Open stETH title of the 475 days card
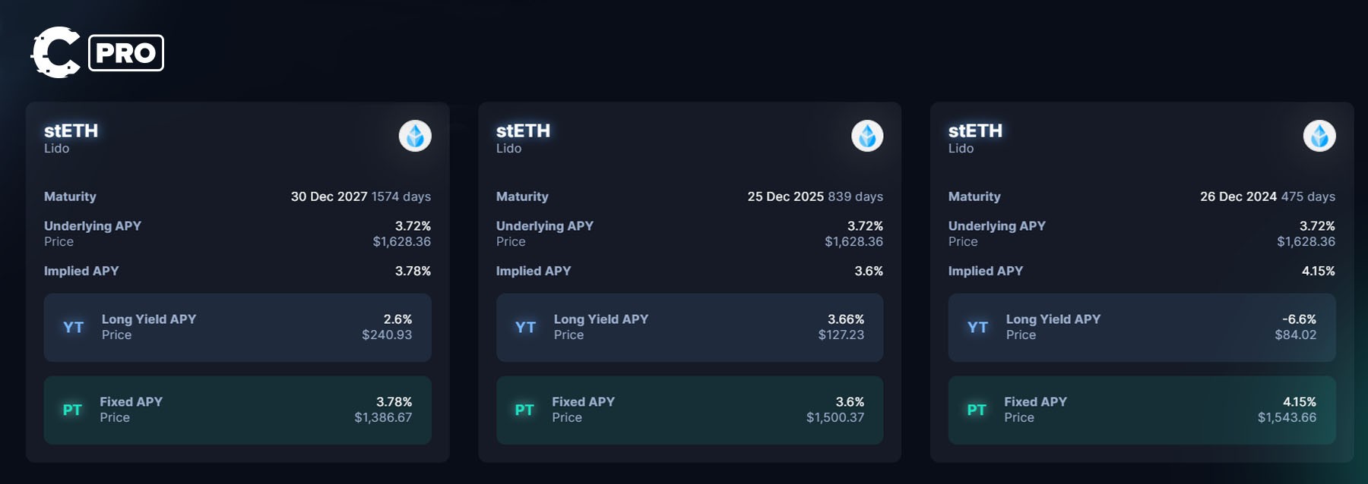This screenshot has width=1368, height=484. coord(976,130)
